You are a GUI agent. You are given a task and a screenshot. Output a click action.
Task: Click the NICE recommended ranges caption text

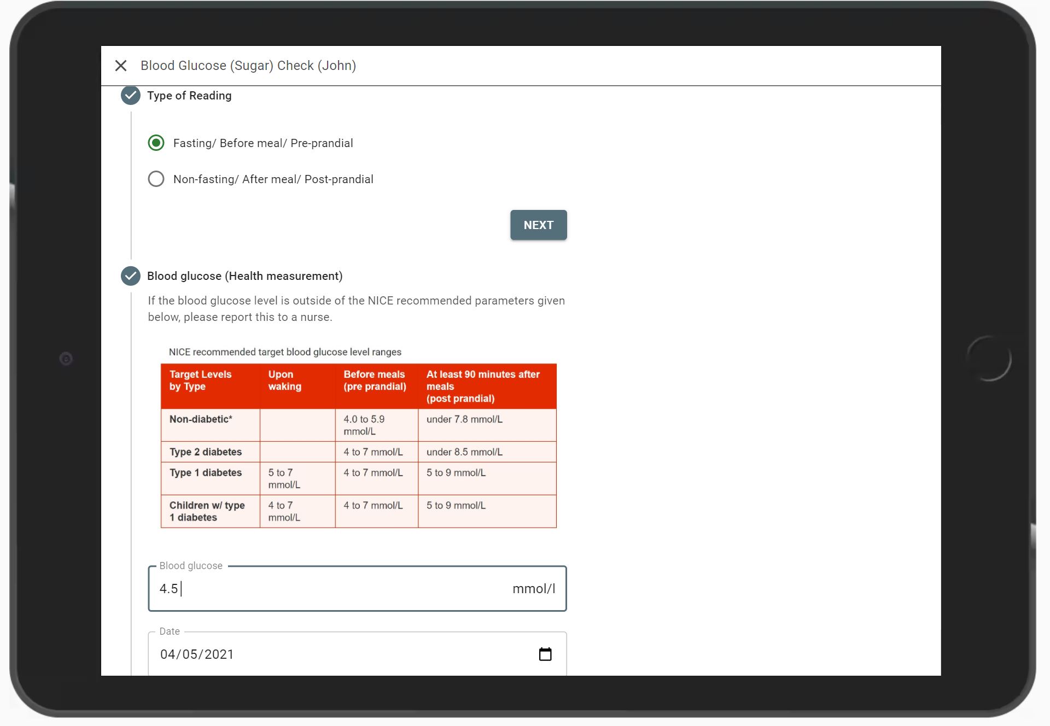point(285,352)
